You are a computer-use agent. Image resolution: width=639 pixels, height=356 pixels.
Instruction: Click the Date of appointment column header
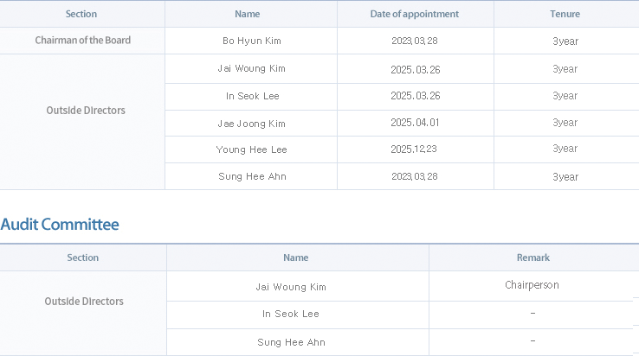415,14
